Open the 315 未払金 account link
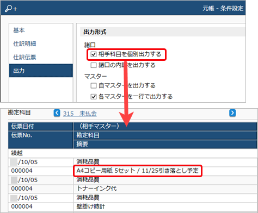The image size is (258, 213). click(x=79, y=114)
